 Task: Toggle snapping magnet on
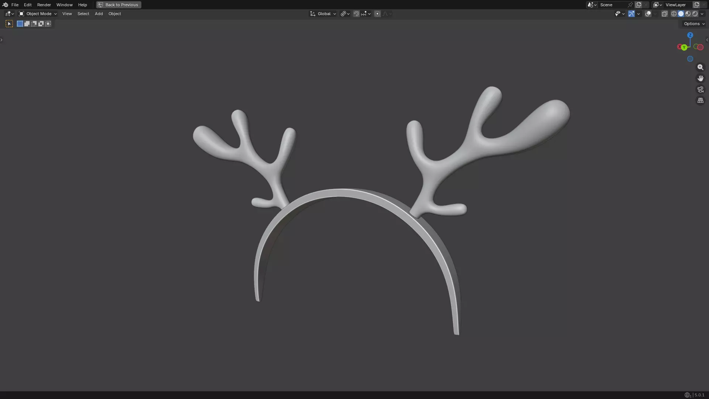click(356, 14)
